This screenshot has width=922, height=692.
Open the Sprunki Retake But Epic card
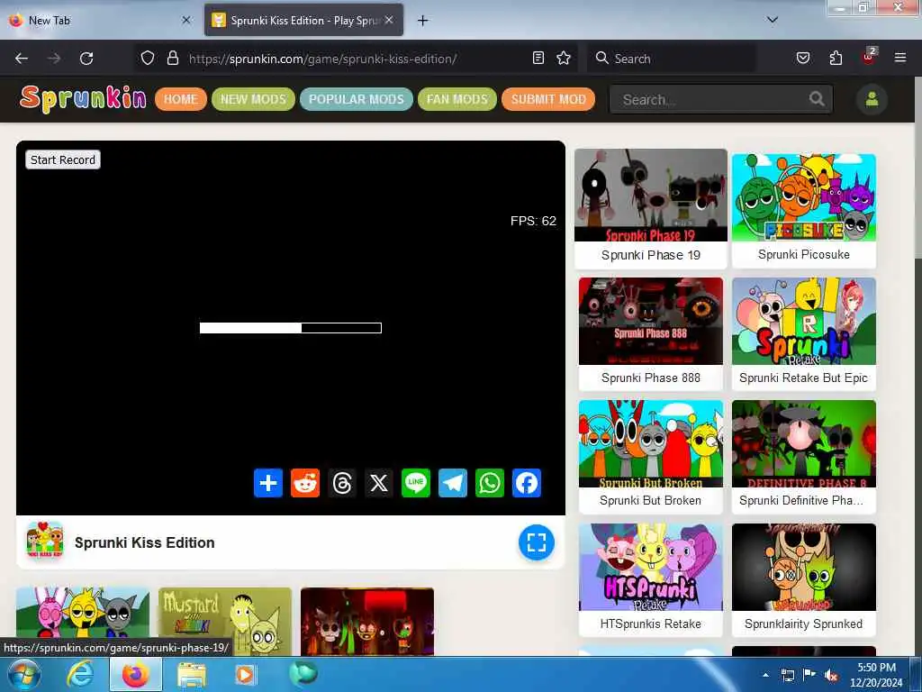point(804,333)
